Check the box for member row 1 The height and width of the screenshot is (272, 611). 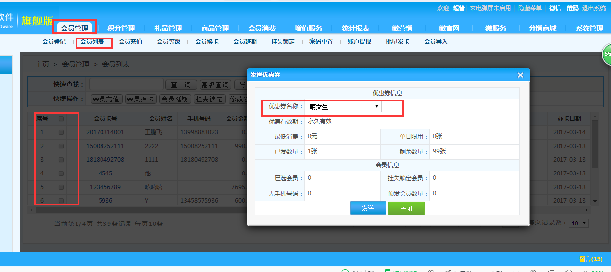61,132
